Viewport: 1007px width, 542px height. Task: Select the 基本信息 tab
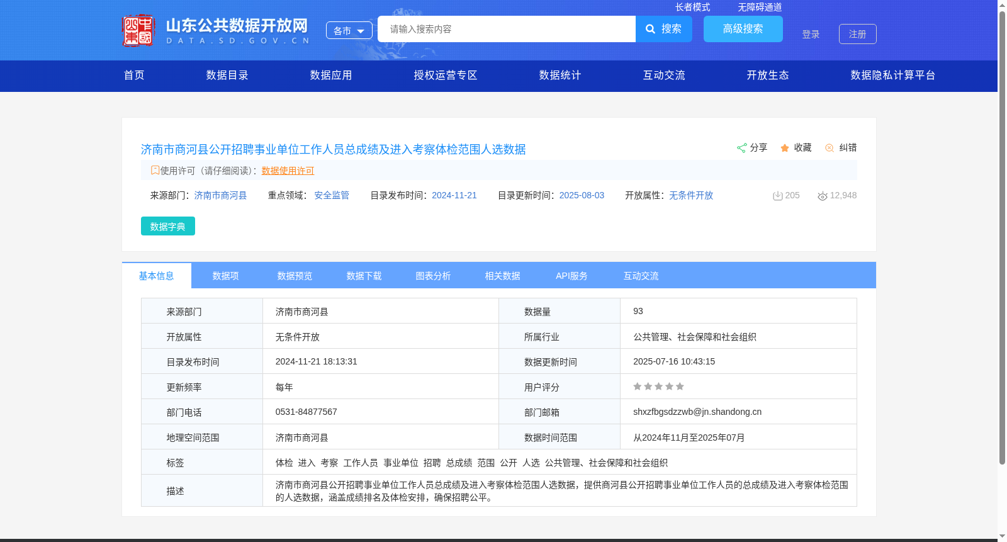(157, 276)
